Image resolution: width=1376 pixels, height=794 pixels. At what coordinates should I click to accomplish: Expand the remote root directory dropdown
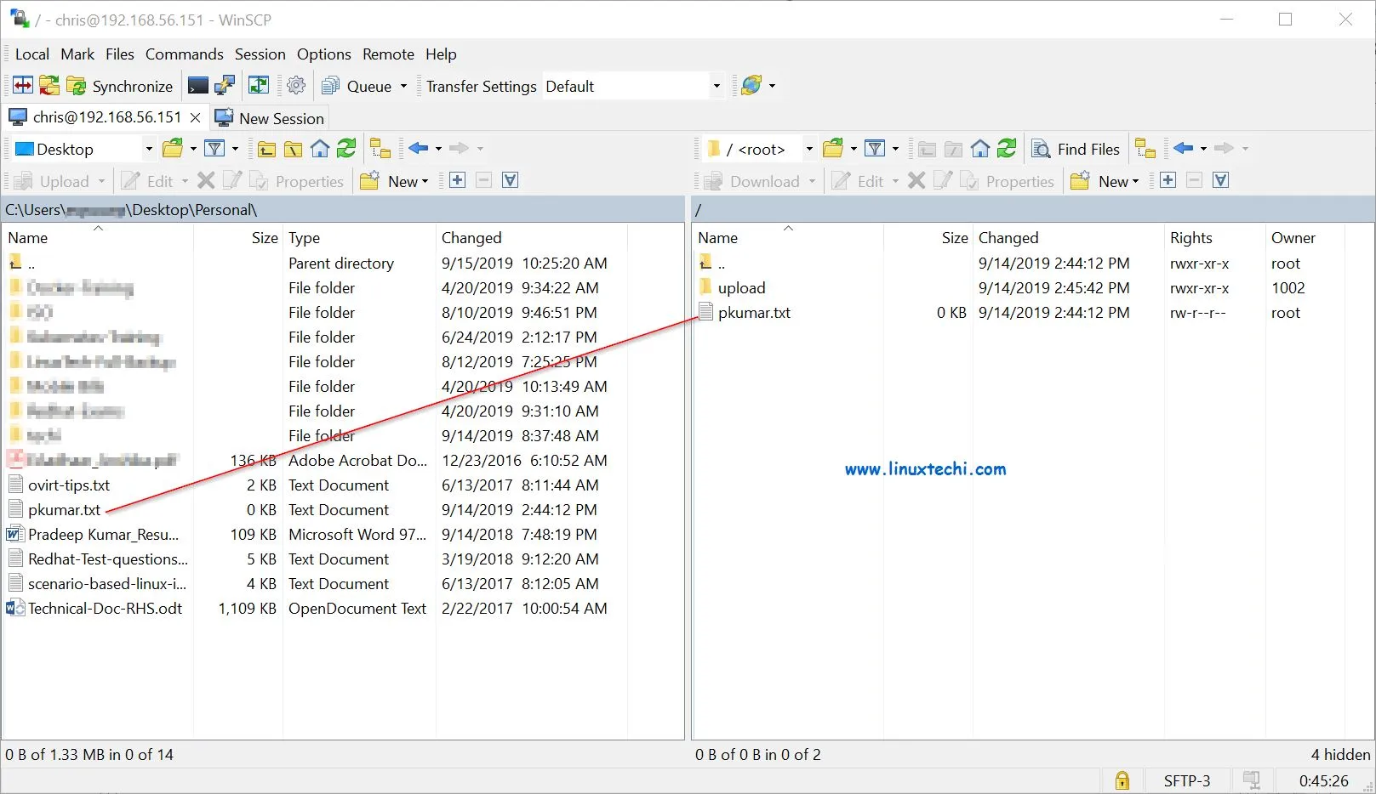pyautogui.click(x=808, y=149)
